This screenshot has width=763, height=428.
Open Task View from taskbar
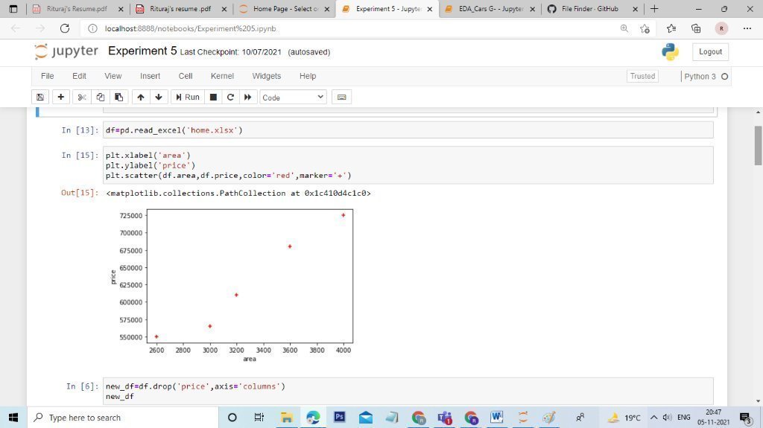click(x=259, y=418)
